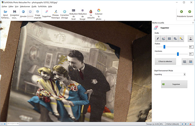The width and height of the screenshot is (195, 126).
Task: Select the rectangular selection tool in Outils
Action: (169, 39)
